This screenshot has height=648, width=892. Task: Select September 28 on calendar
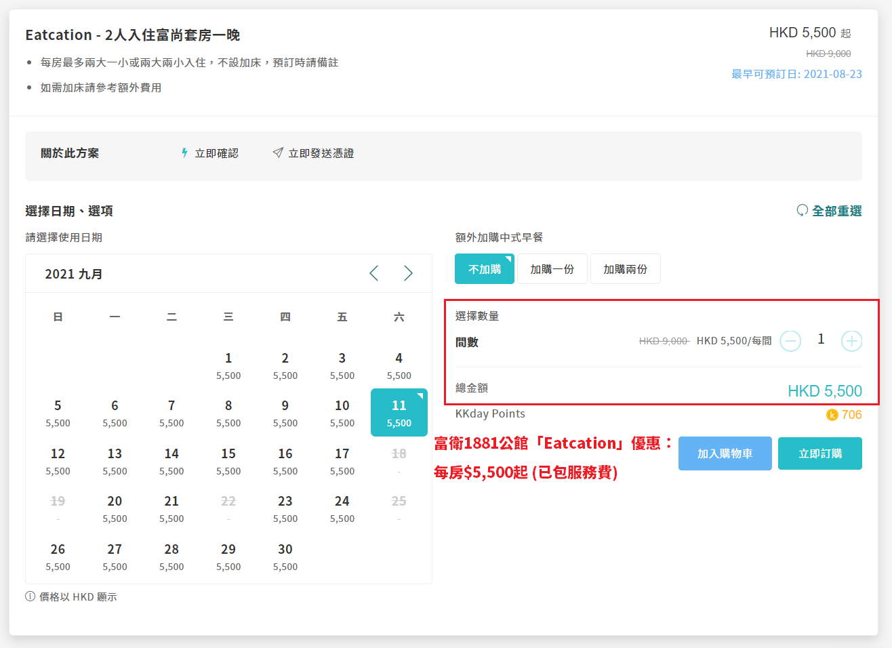click(171, 556)
